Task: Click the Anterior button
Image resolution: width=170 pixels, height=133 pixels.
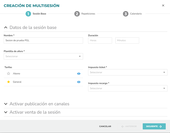Action: point(129,127)
